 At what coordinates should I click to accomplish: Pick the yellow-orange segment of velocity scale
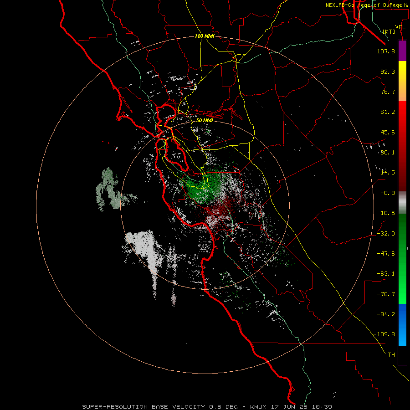[402, 82]
